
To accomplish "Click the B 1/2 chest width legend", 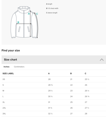I will coord(52,8).
